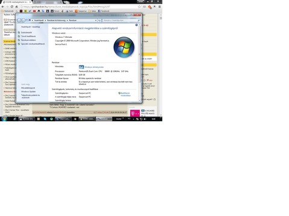Open Műveletközpont link
Viewport: 289px width, 216px height.
coord(28,88)
